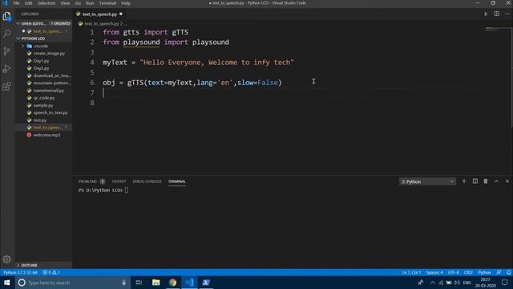The height and width of the screenshot is (289, 513).
Task: Click feedback icon in status bar
Action: click(x=499, y=272)
